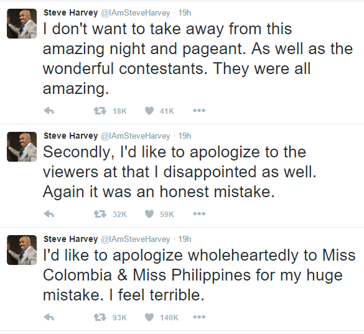Retweet the "amazing night and pageant" tweet
The image size is (364, 334).
click(x=100, y=111)
